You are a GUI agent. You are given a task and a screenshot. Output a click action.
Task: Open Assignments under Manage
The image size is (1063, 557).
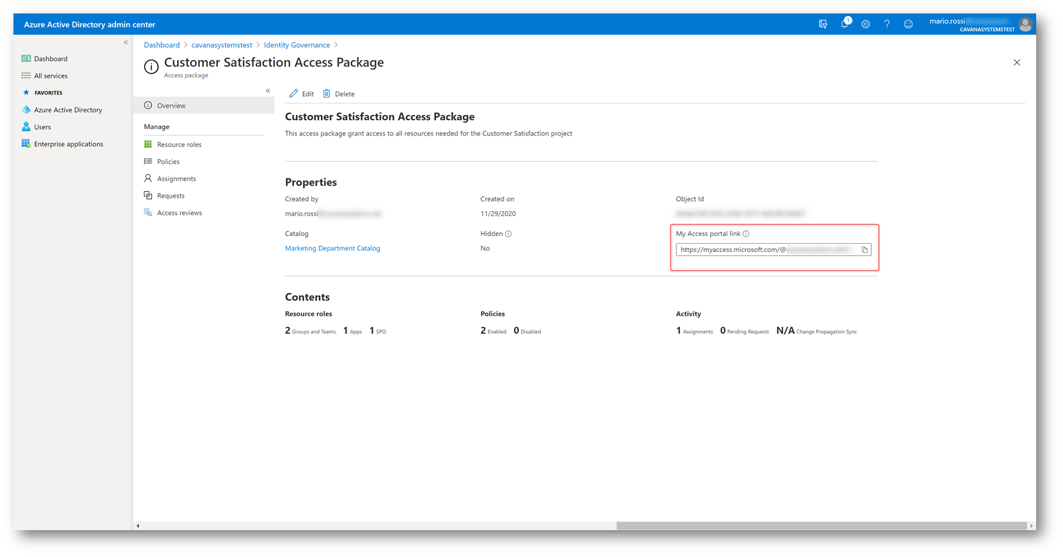pos(176,179)
